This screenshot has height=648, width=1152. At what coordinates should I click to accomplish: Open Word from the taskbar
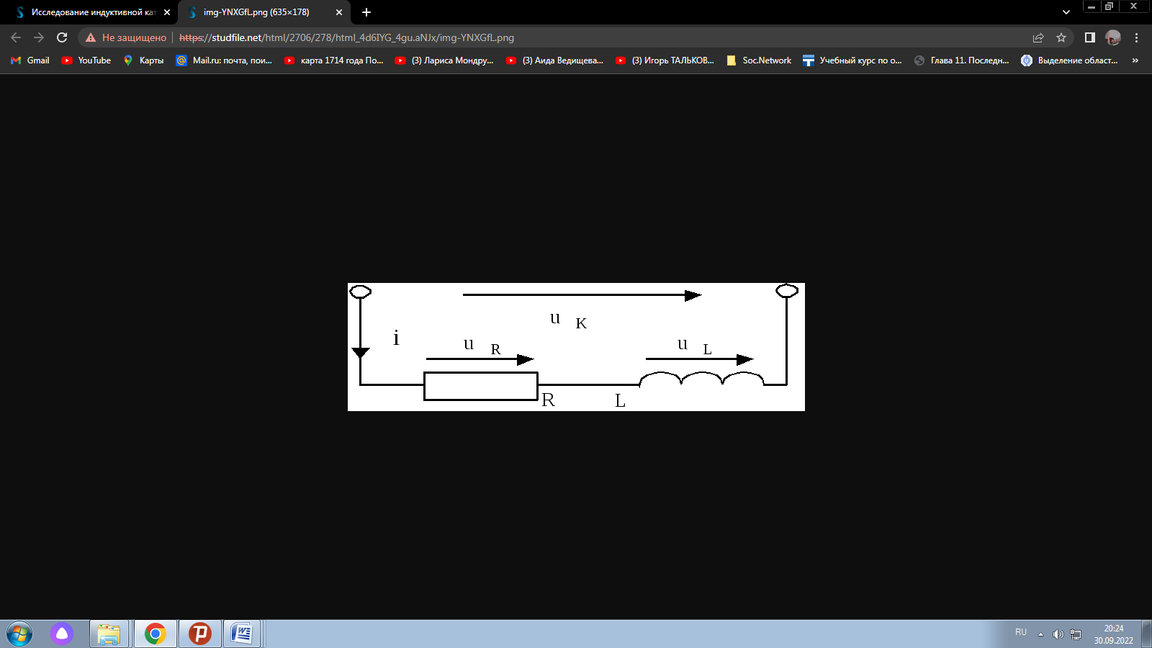(x=243, y=634)
